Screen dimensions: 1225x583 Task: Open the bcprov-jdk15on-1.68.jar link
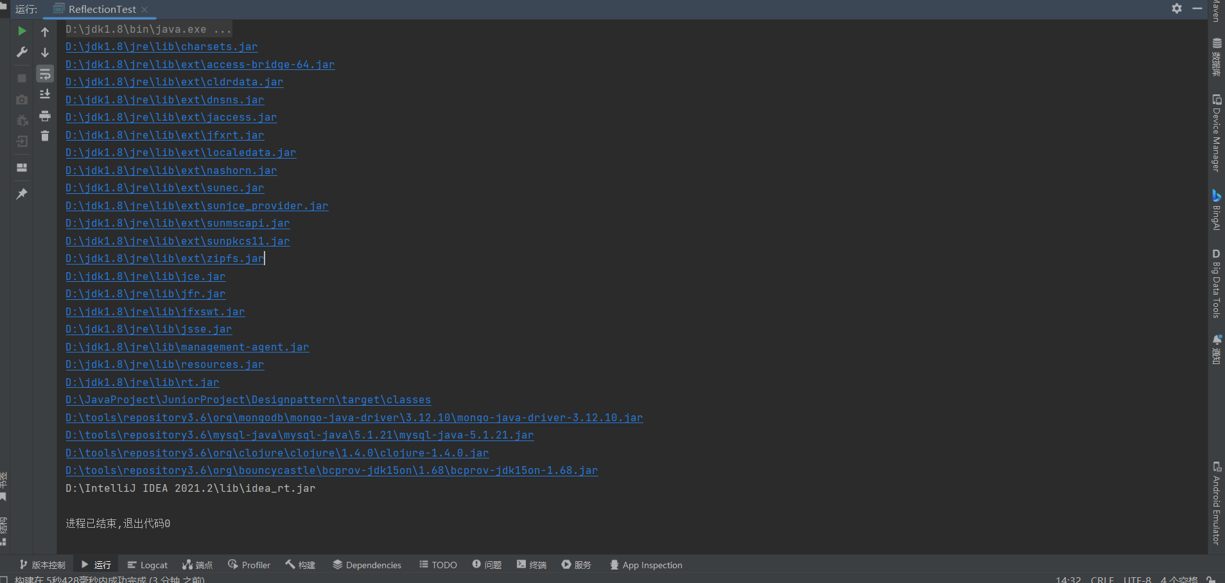click(331, 471)
